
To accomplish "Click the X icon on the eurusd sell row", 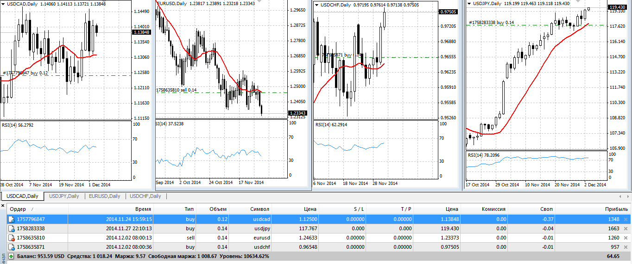I will pyautogui.click(x=626, y=238).
